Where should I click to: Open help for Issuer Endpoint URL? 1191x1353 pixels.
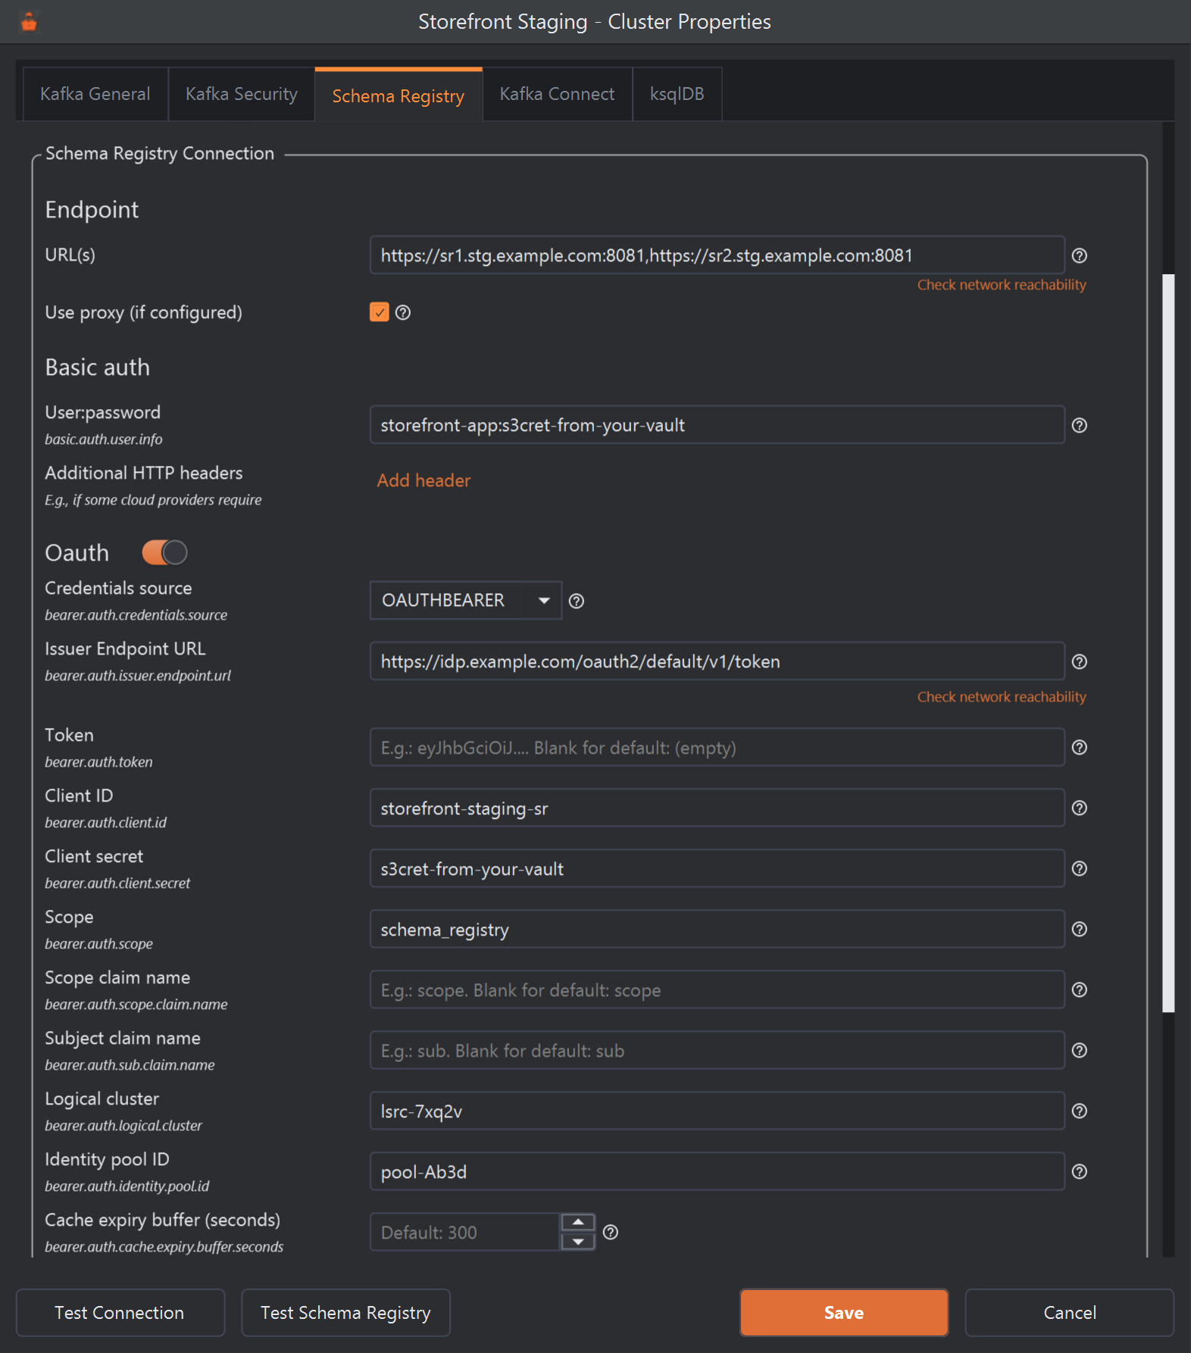1080,661
